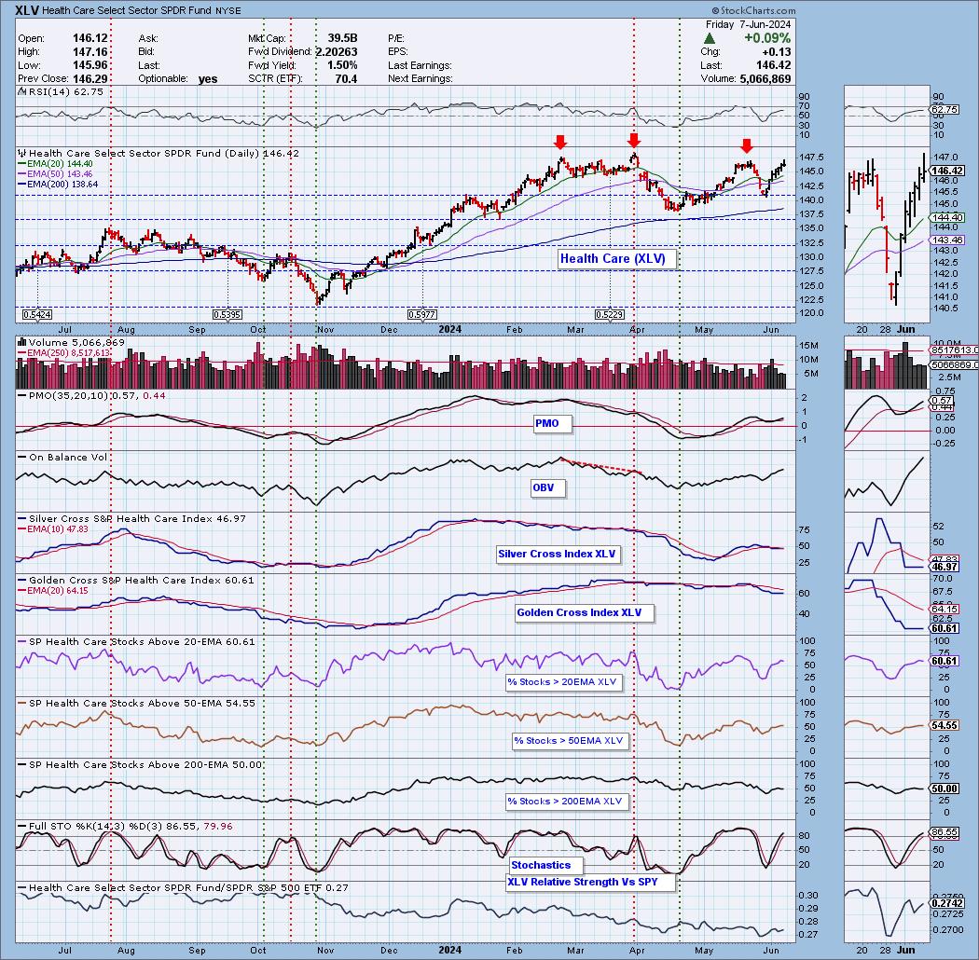
Task: Click the candlestick icon beside the daily price title
Action: click(x=22, y=153)
